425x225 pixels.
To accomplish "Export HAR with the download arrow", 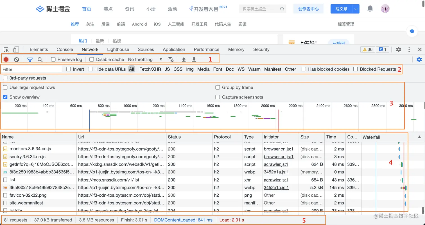I will pos(194,59).
